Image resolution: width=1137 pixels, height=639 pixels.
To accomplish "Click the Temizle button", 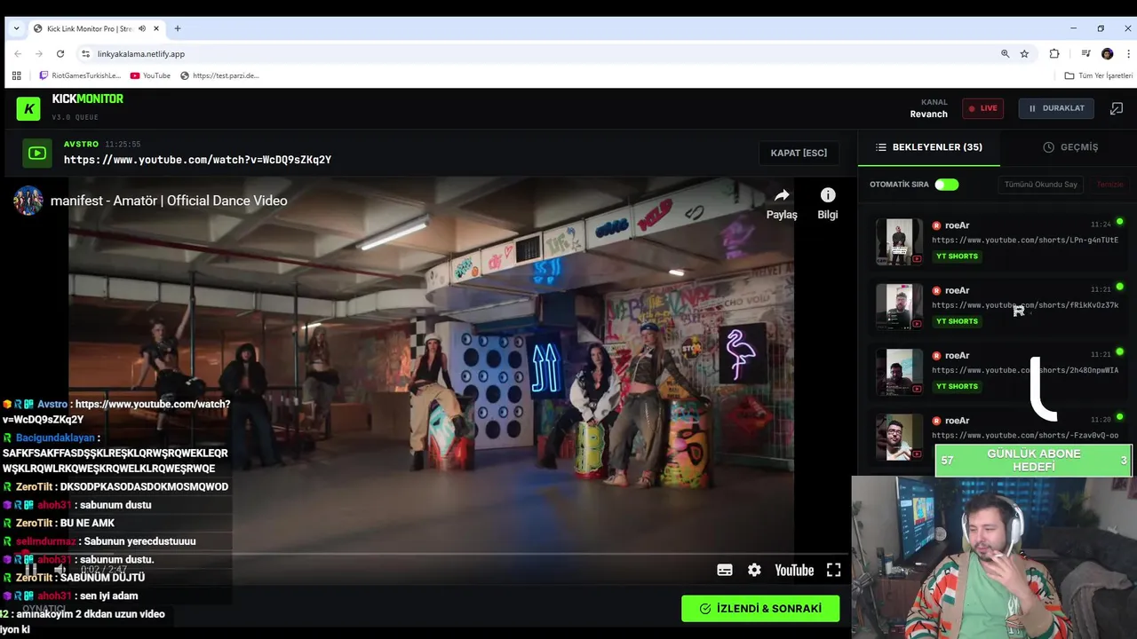I will (x=1110, y=185).
